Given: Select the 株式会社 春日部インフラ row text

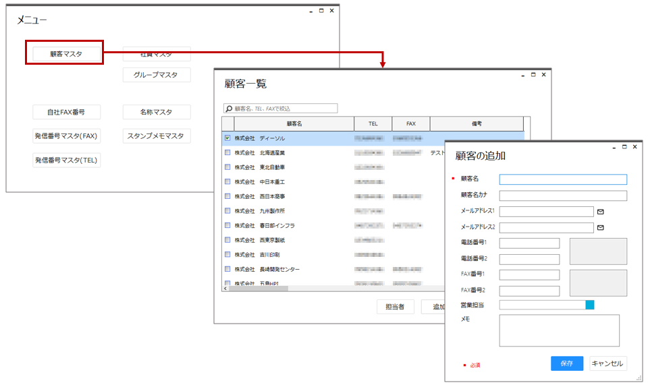Looking at the screenshot, I should coord(265,226).
